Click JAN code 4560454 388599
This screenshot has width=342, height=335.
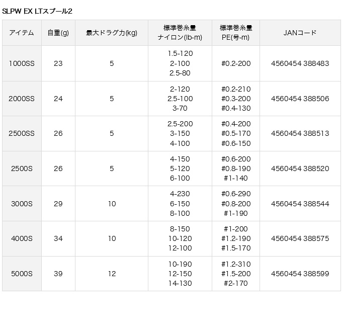click(x=300, y=274)
